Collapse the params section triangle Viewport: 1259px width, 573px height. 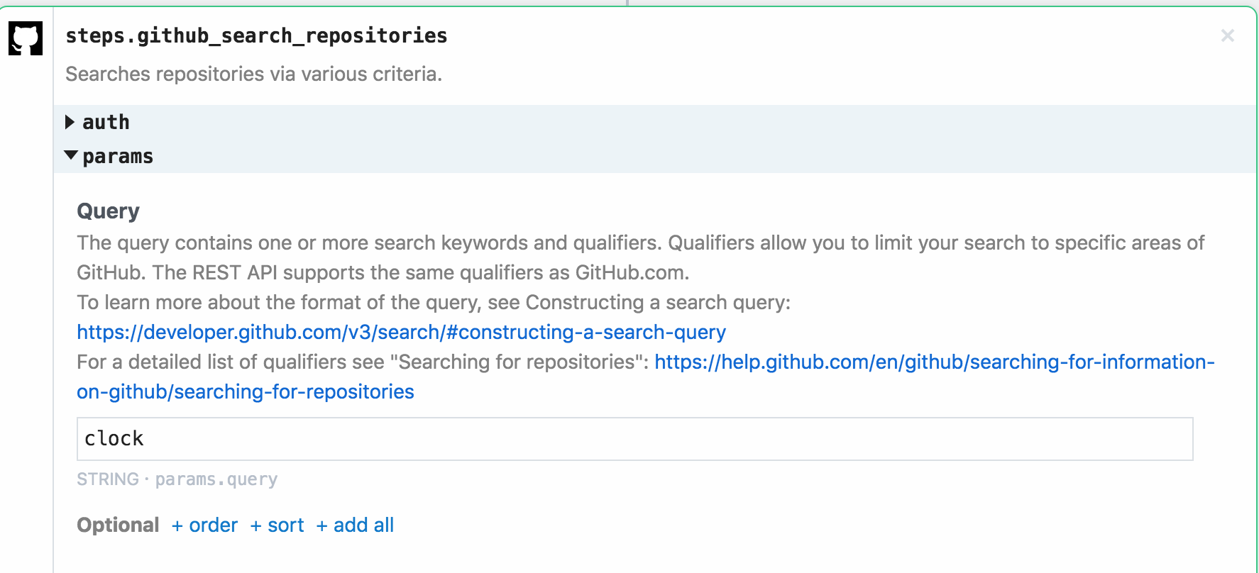coord(70,155)
